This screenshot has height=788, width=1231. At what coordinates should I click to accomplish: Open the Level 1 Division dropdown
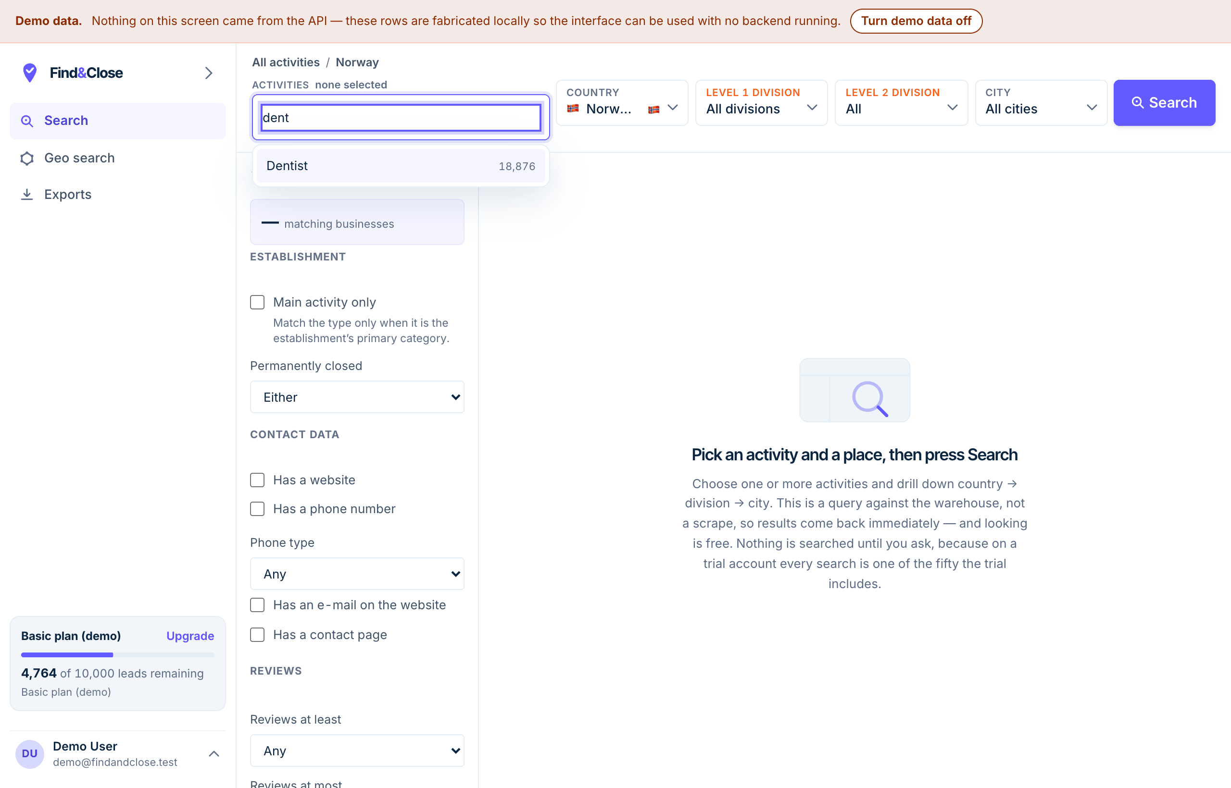[x=761, y=102]
